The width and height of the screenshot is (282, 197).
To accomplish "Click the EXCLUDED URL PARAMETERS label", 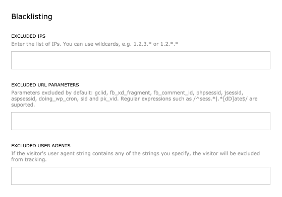I will (45, 85).
